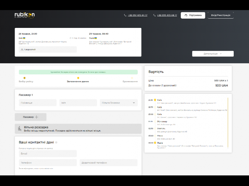Click the chevron arrow in Детальніше button

pyautogui.click(x=221, y=54)
